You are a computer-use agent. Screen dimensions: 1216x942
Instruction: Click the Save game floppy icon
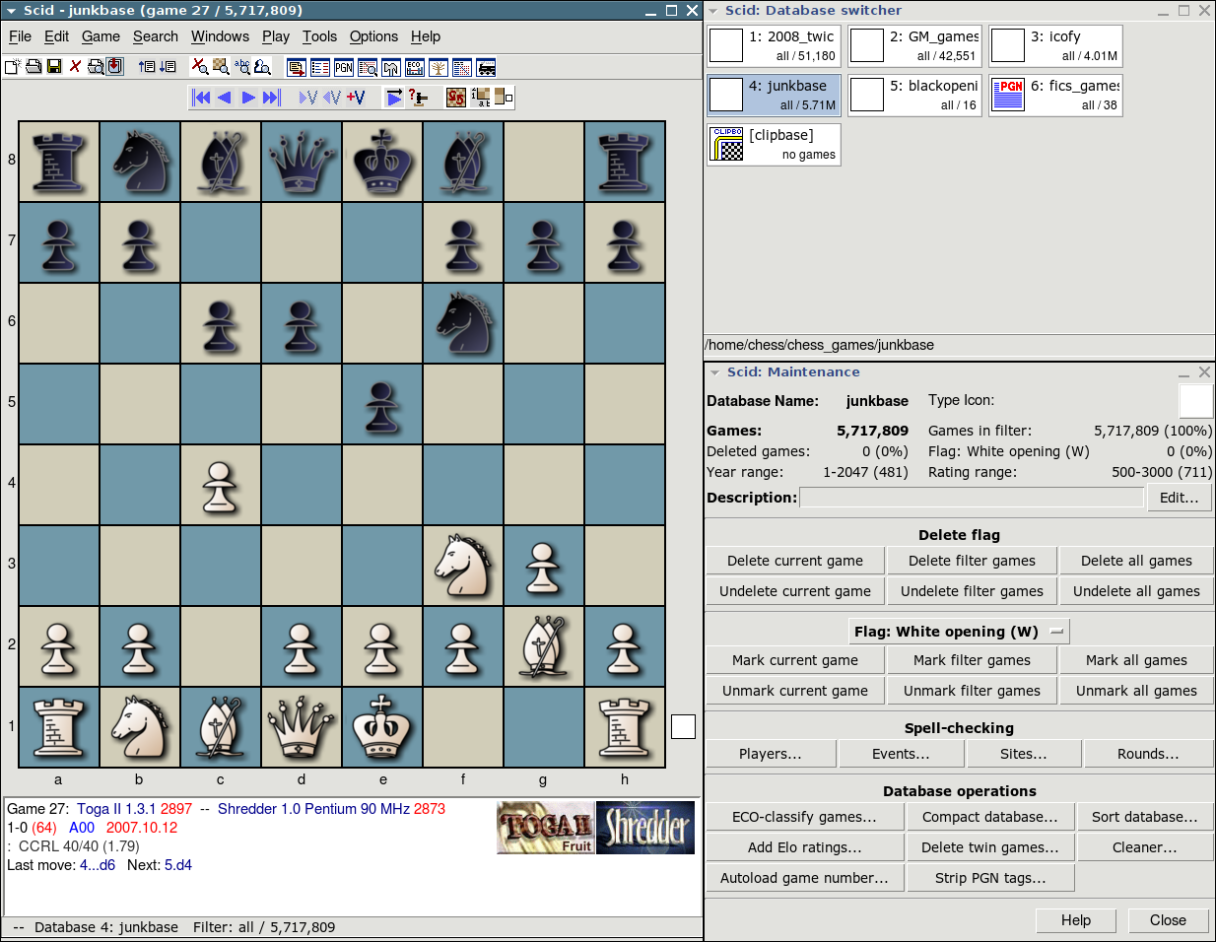pos(54,67)
